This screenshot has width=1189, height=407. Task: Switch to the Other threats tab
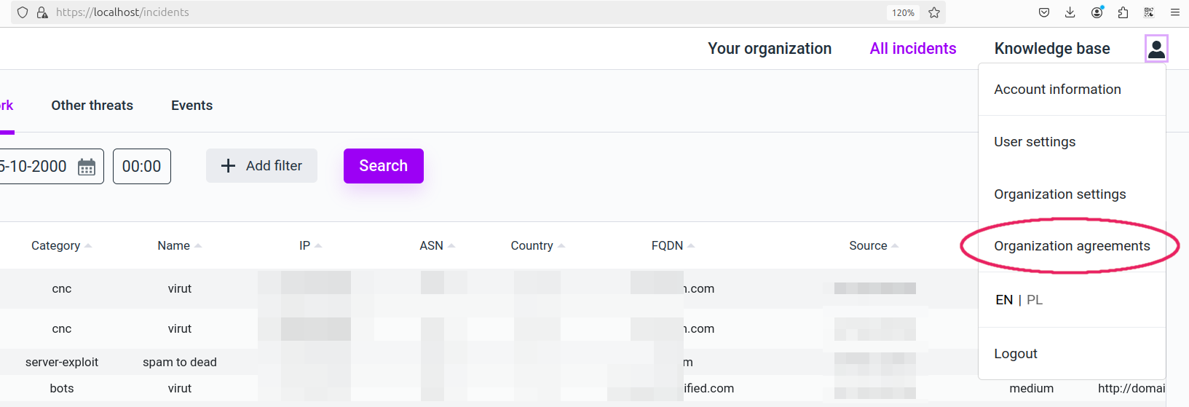pyautogui.click(x=92, y=106)
